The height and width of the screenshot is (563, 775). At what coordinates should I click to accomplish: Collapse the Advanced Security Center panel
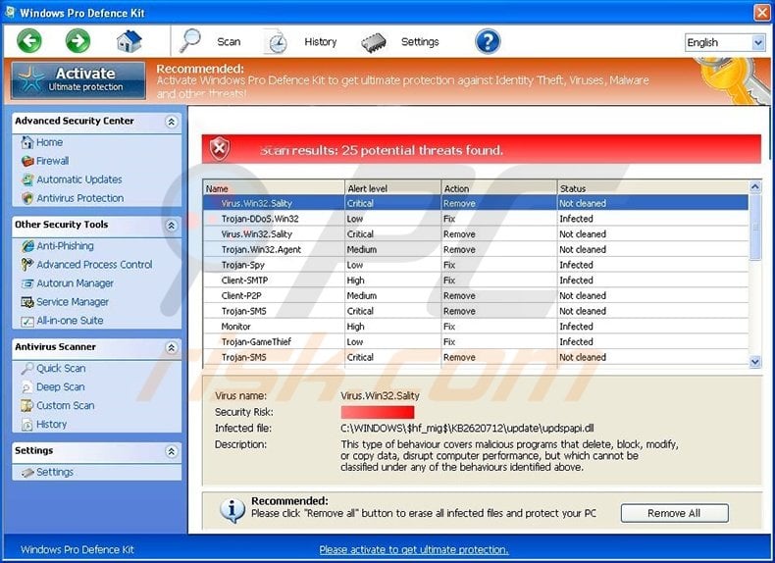171,122
